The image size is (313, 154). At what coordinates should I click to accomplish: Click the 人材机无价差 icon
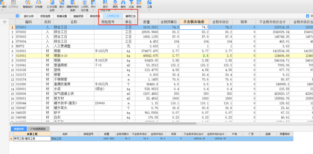tap(85, 5)
